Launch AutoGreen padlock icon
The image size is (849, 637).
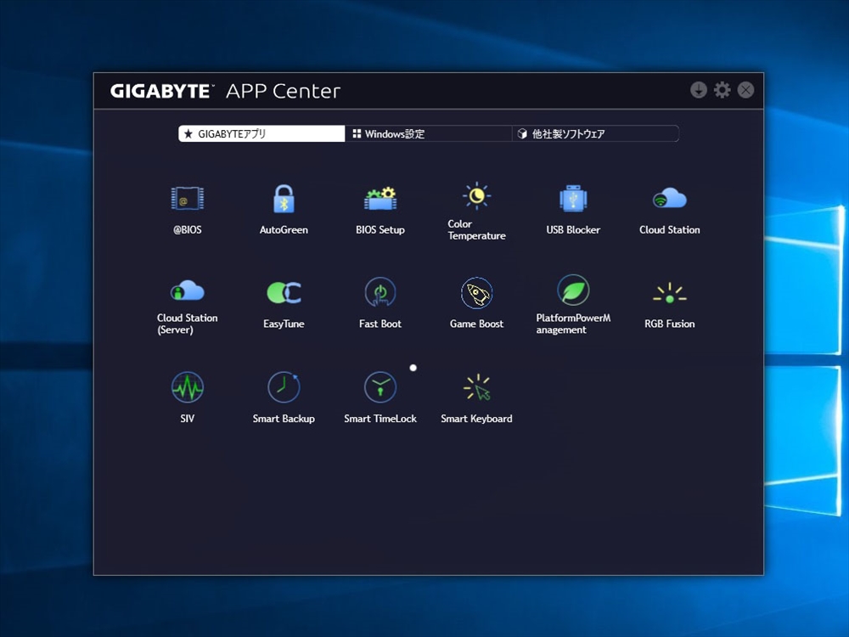[284, 198]
